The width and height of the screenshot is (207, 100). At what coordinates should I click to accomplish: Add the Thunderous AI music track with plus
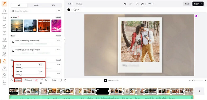click(35, 30)
